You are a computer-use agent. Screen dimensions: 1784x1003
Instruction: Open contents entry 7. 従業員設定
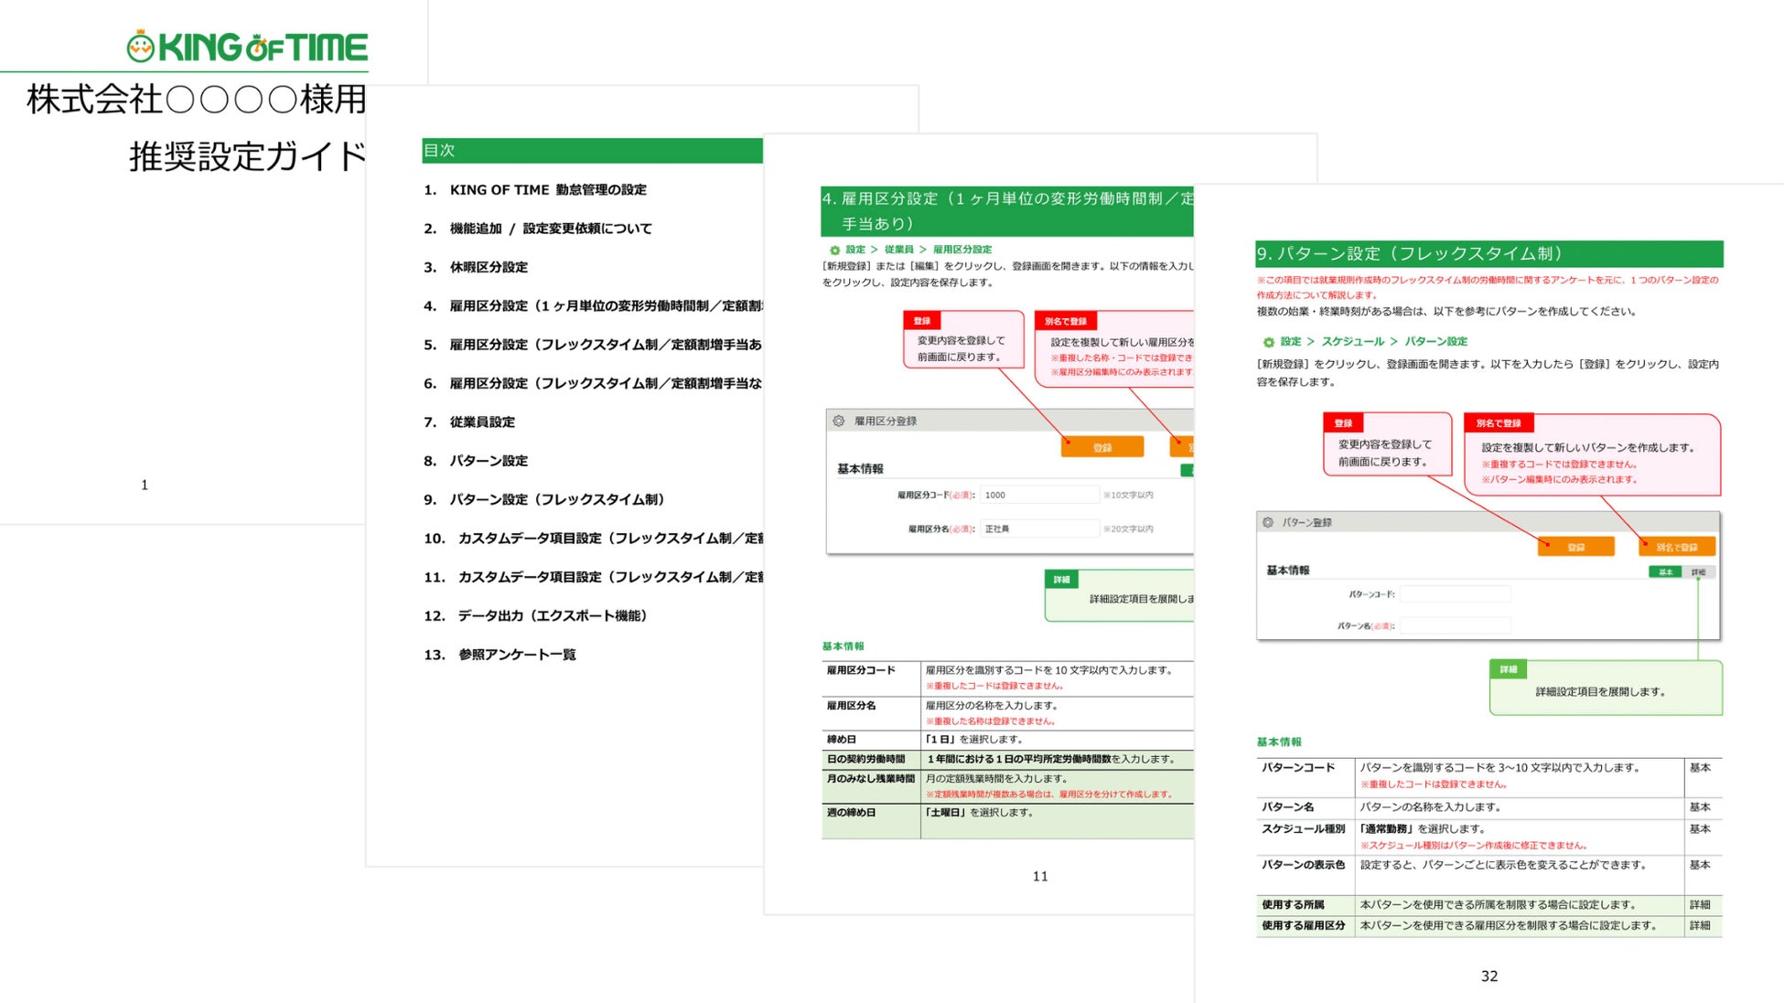point(482,421)
